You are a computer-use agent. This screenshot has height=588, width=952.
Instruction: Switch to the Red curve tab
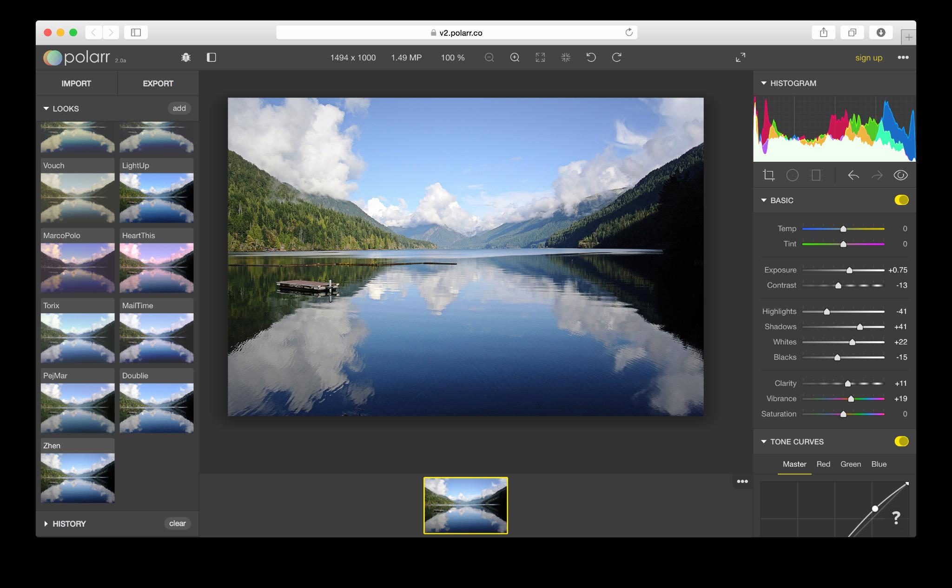tap(823, 464)
